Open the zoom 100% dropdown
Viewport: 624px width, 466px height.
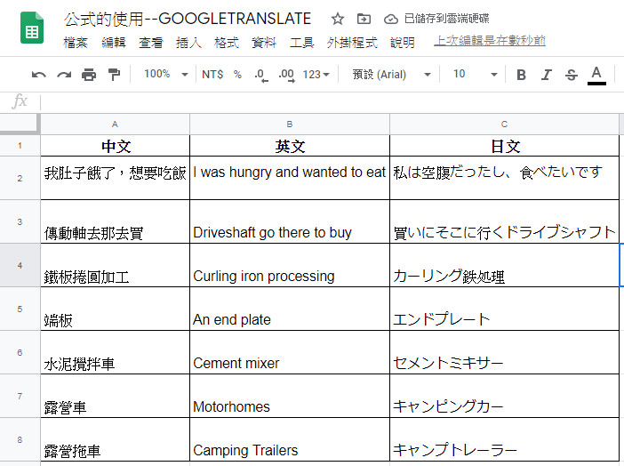(166, 74)
